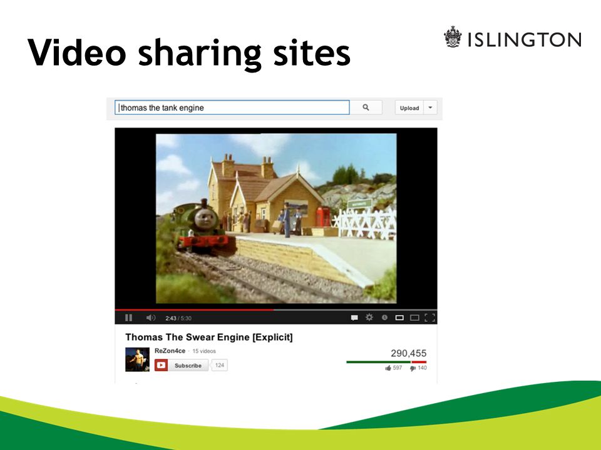Click the video frame showing the green engine
This screenshot has width=601, height=450.
(276, 218)
